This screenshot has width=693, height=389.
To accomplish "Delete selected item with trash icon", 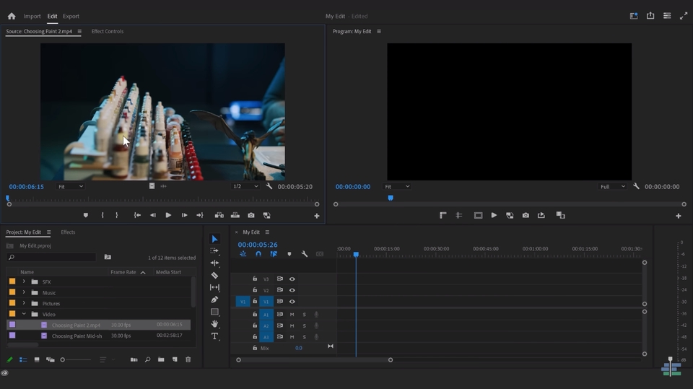I will click(188, 359).
